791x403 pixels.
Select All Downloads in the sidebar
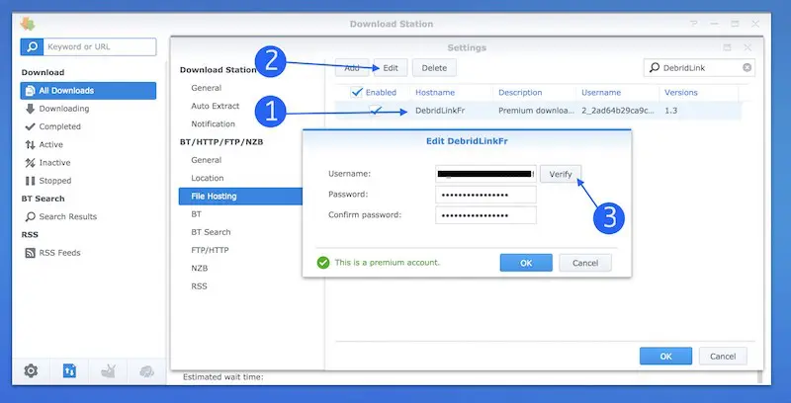[x=88, y=91]
